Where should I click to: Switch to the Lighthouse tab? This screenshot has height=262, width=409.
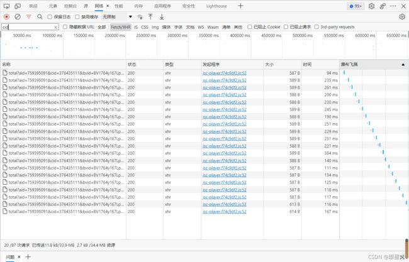(x=216, y=6)
